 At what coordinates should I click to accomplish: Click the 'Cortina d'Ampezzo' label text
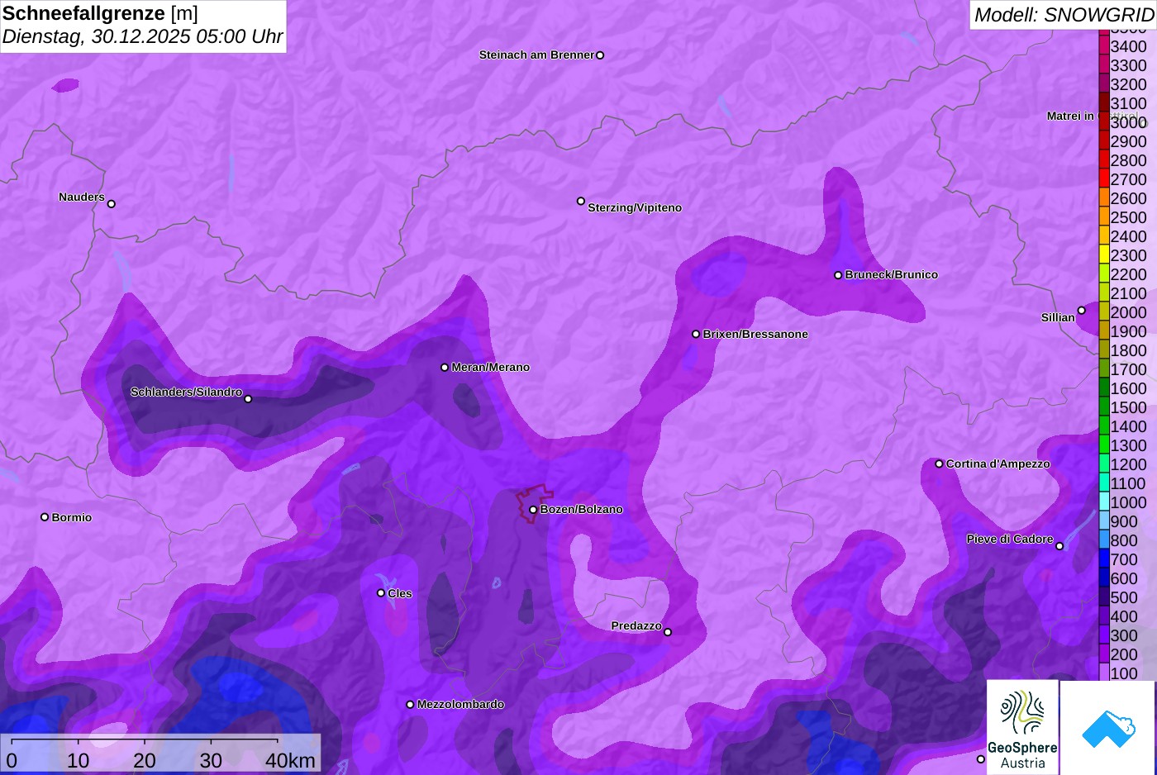[998, 464]
